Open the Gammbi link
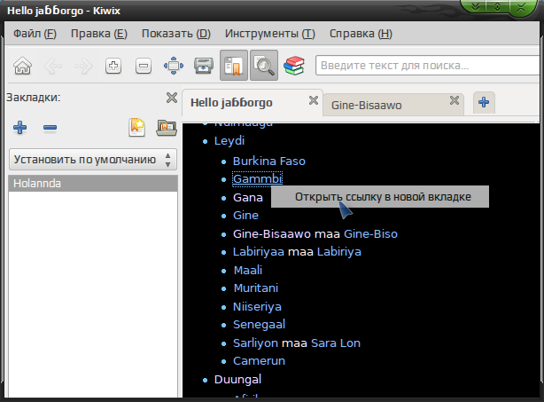The image size is (544, 402). pos(258,179)
